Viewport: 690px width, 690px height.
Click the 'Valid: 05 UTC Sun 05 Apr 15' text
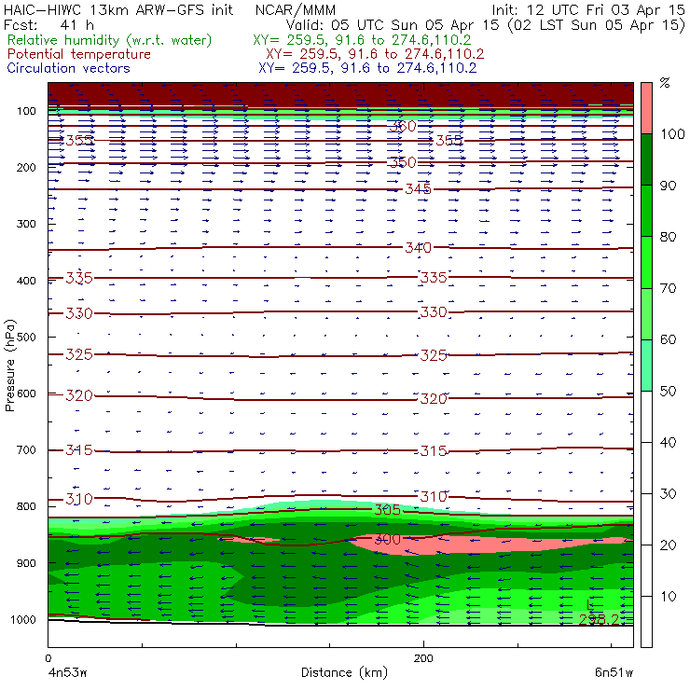[x=393, y=25]
